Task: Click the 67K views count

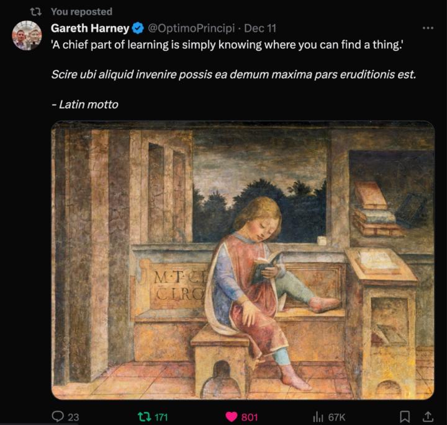Action: (x=337, y=417)
